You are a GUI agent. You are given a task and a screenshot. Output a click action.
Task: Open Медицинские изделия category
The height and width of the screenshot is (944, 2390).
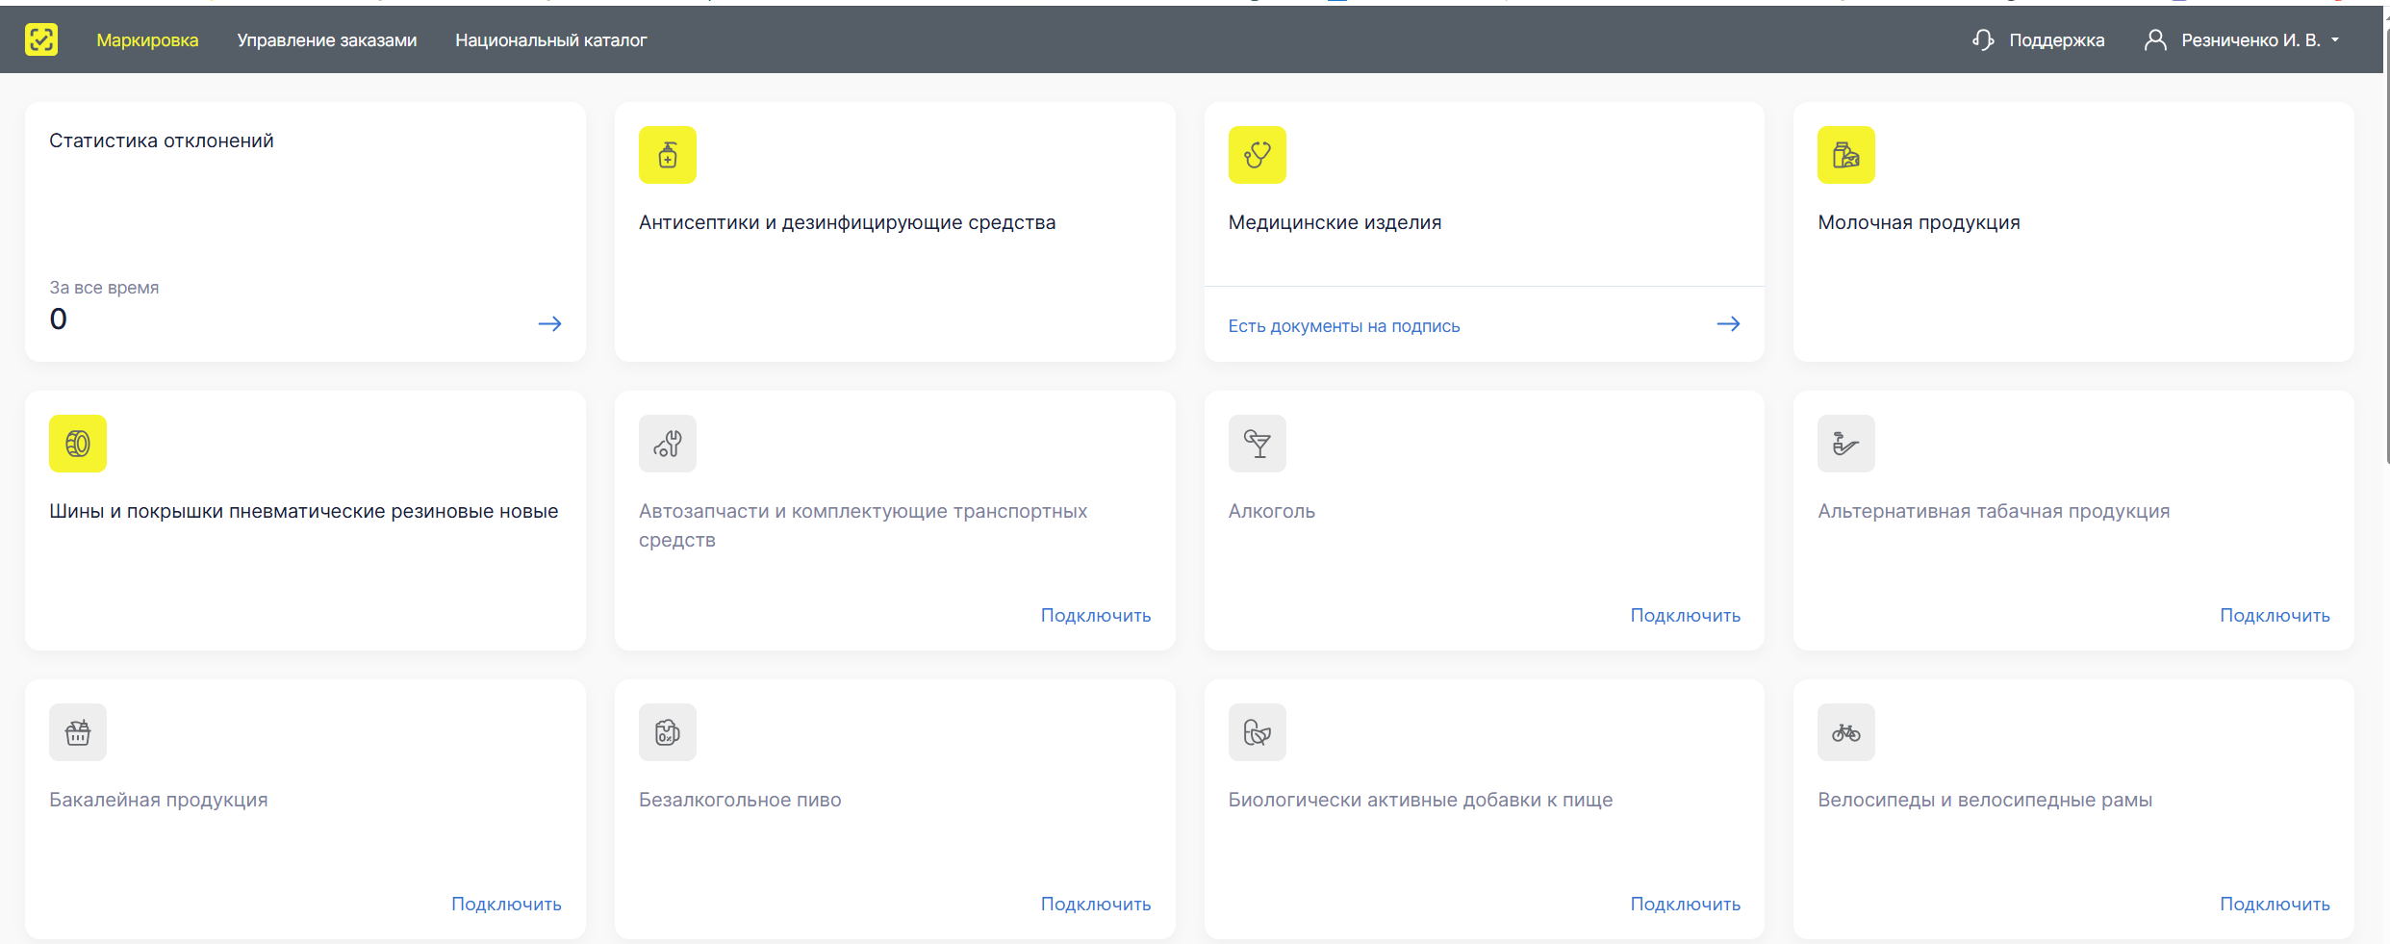click(1335, 222)
